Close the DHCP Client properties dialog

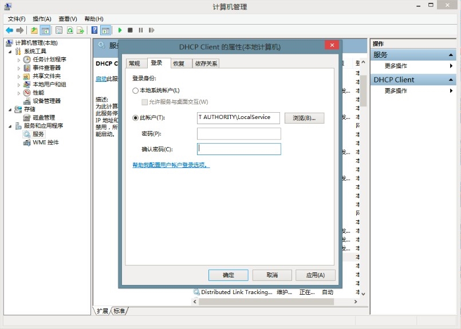pos(332,45)
